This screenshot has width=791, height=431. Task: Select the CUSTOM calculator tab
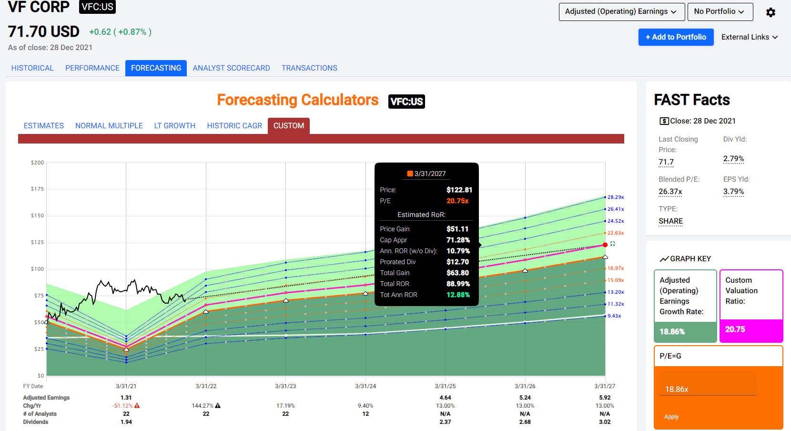pos(289,126)
